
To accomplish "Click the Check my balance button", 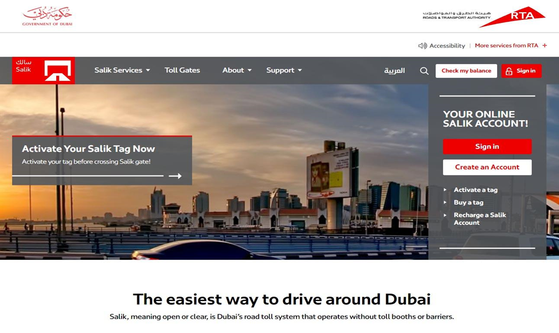I will [466, 71].
